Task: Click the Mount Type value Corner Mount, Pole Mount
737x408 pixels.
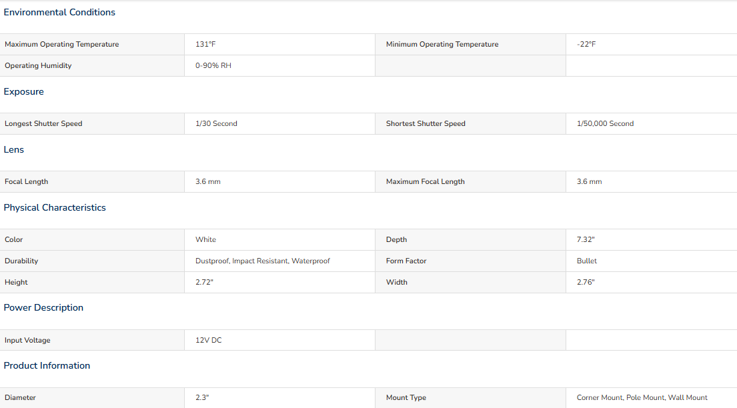Action: [642, 397]
